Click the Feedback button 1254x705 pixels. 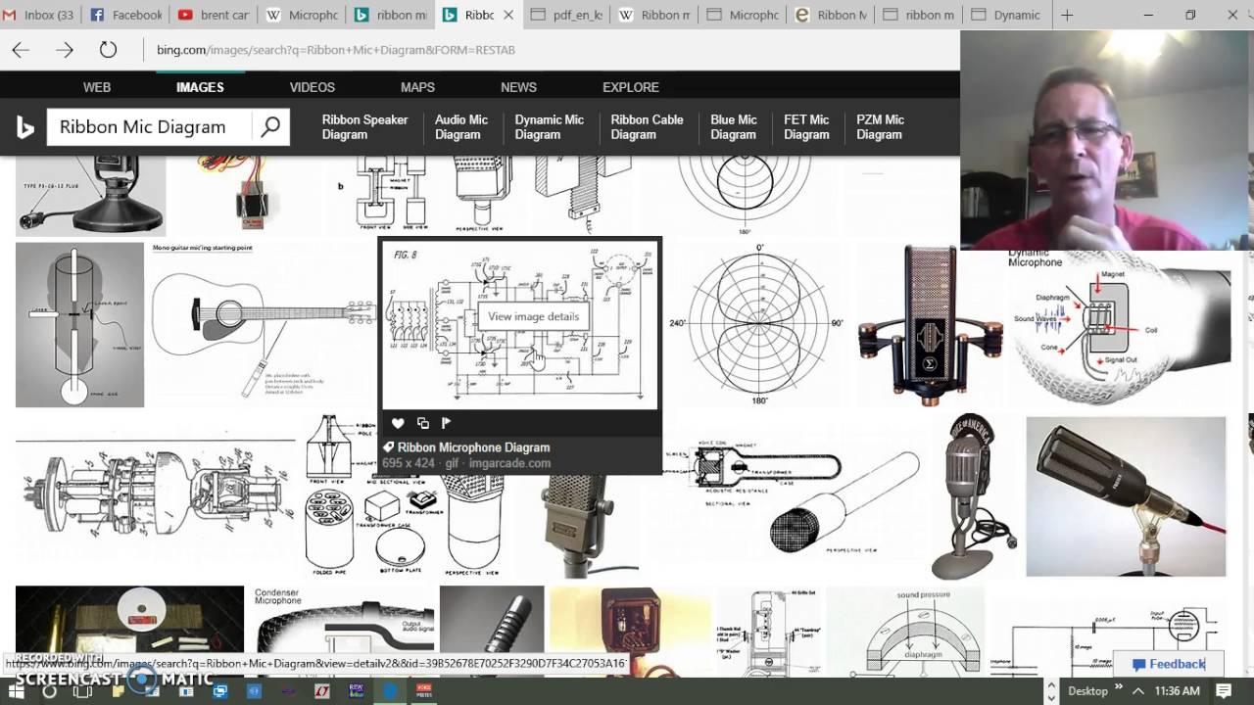pos(1169,664)
